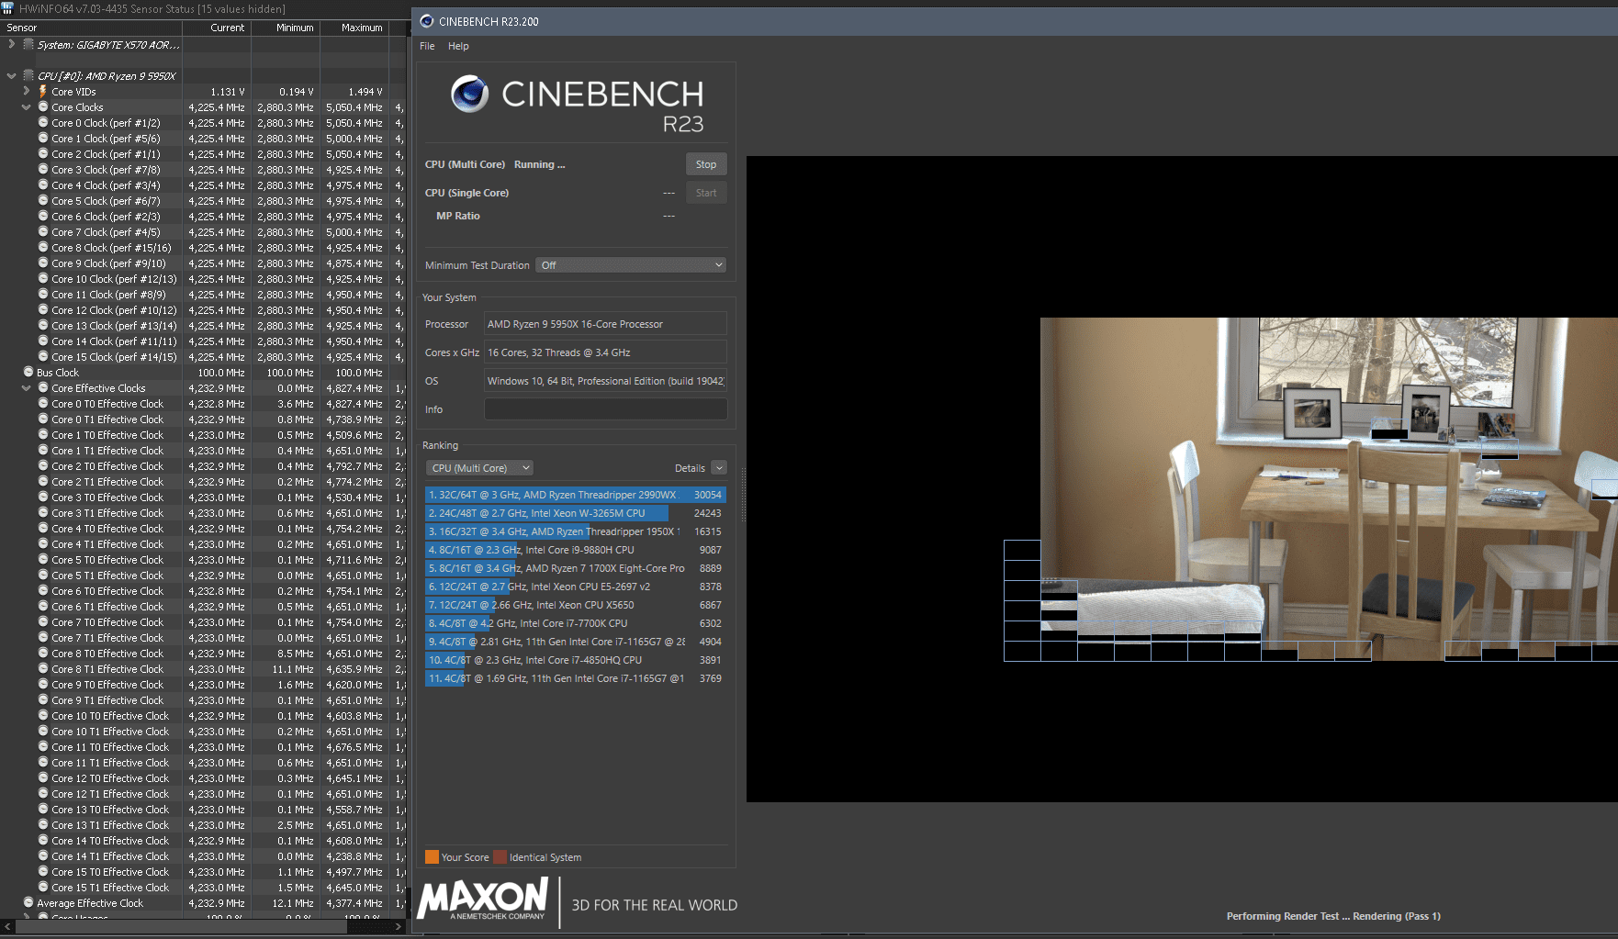
Task: Click the Core 8 T1 Effective Clock icon
Action: 43,669
